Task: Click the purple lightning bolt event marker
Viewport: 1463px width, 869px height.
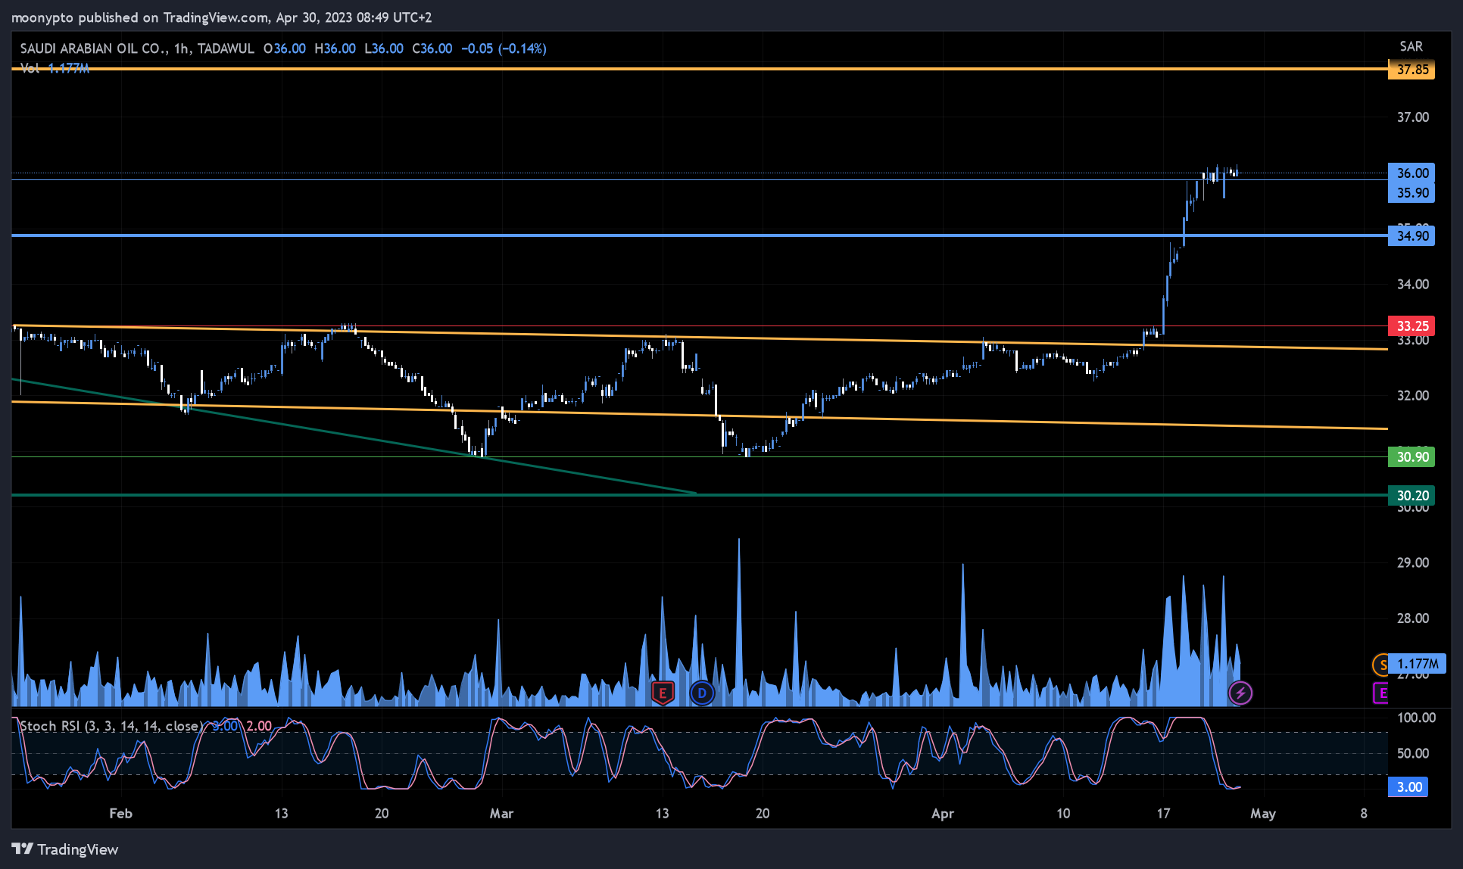Action: point(1240,693)
